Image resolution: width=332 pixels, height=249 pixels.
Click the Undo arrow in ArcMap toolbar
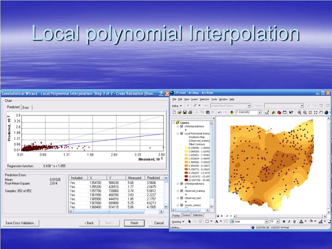click(220, 113)
